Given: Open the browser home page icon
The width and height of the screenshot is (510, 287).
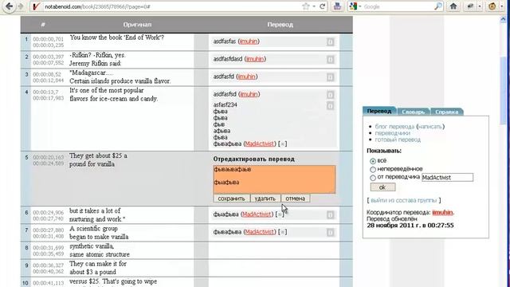Looking at the screenshot, I should 453,6.
